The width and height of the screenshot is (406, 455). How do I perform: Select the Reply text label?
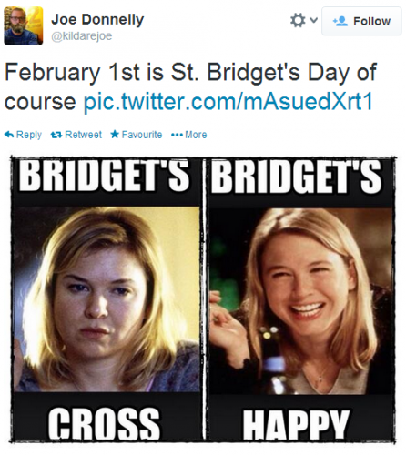[29, 135]
